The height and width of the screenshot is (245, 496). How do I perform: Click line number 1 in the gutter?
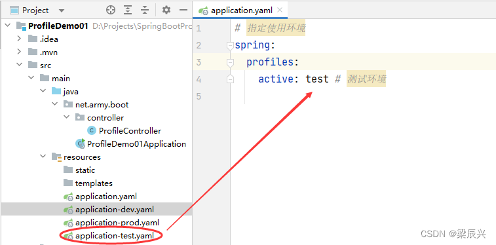pos(199,28)
